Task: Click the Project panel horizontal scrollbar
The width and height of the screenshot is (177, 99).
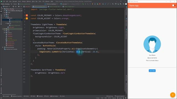Action: (x=9, y=94)
